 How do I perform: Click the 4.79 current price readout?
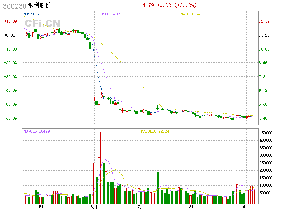pos(148,5)
